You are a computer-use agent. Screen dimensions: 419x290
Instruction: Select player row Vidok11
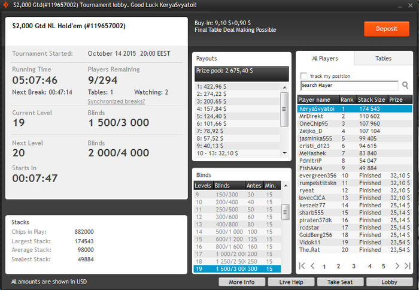pos(354,243)
